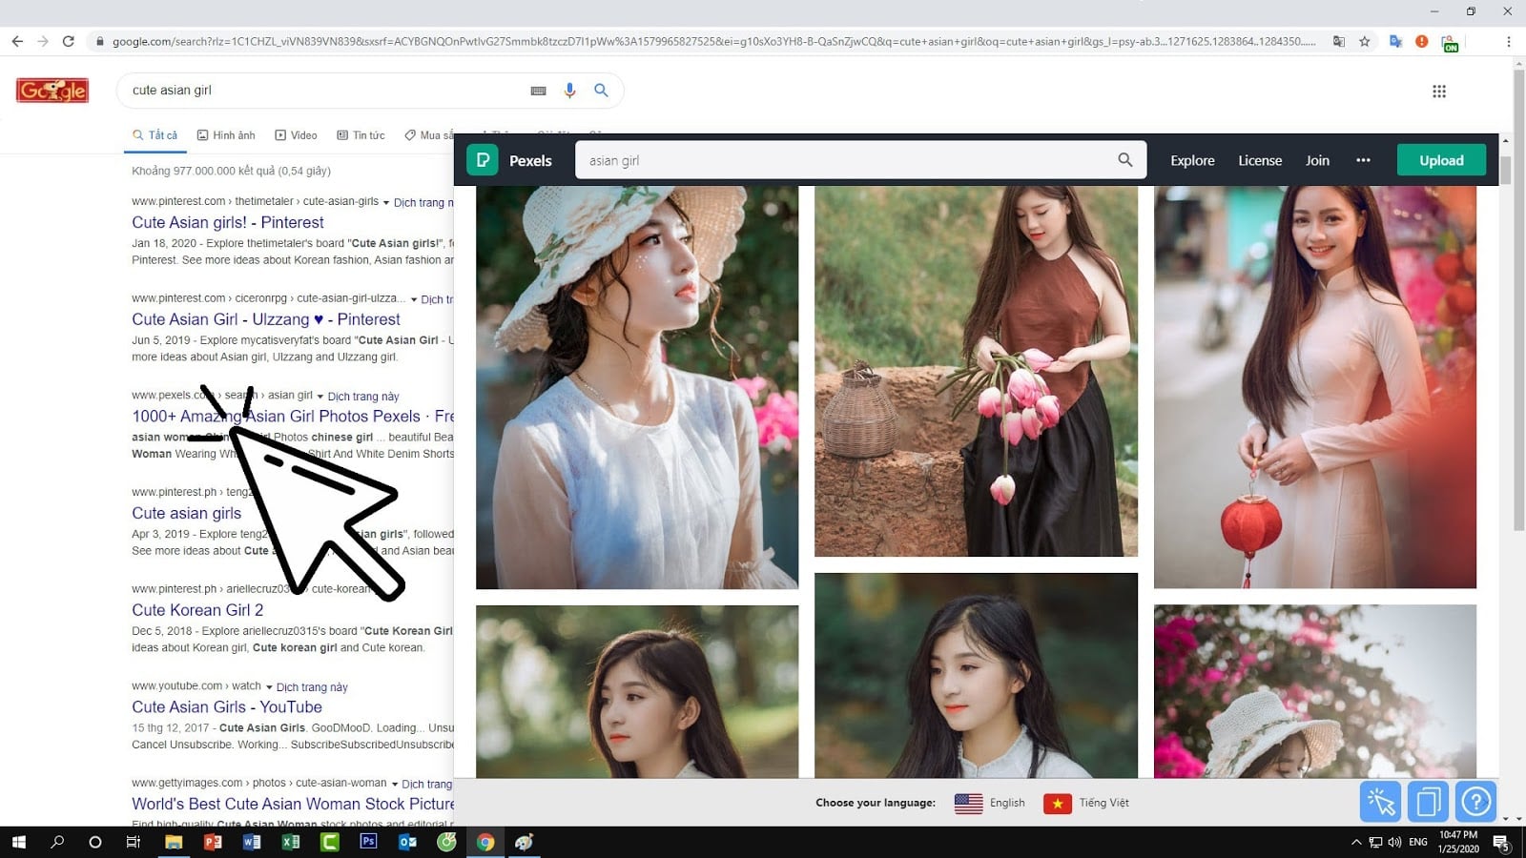Launch Photoshop from the taskbar
This screenshot has width=1526, height=858.
click(x=368, y=842)
